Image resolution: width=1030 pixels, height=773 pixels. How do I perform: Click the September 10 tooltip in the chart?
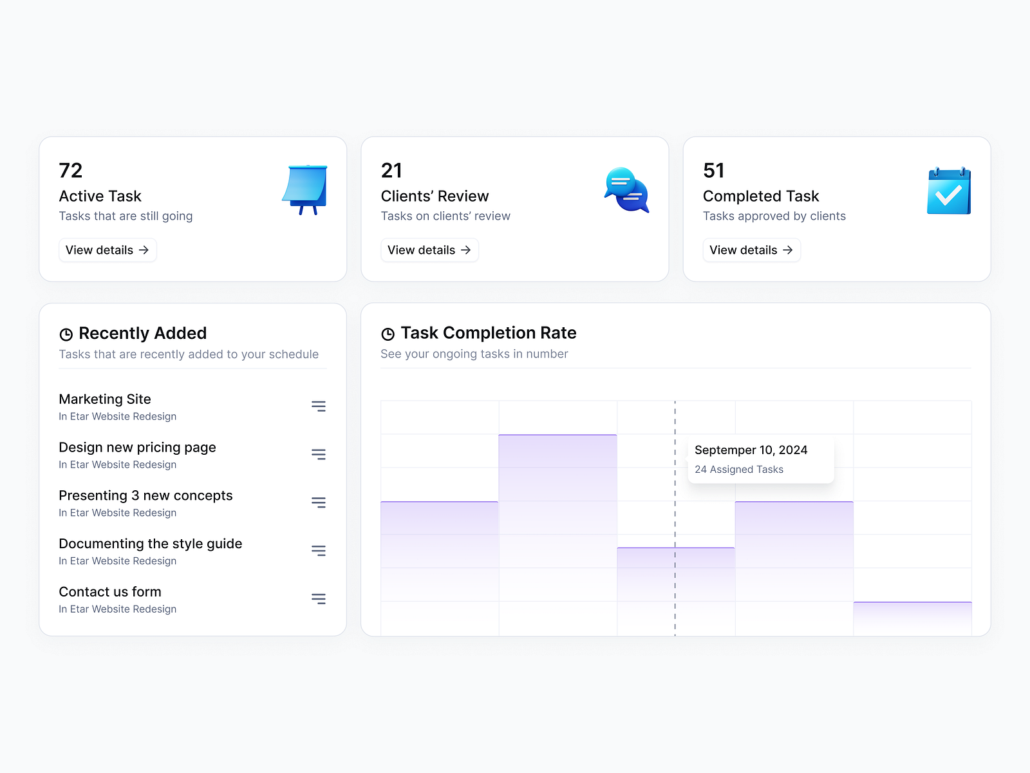tap(760, 459)
